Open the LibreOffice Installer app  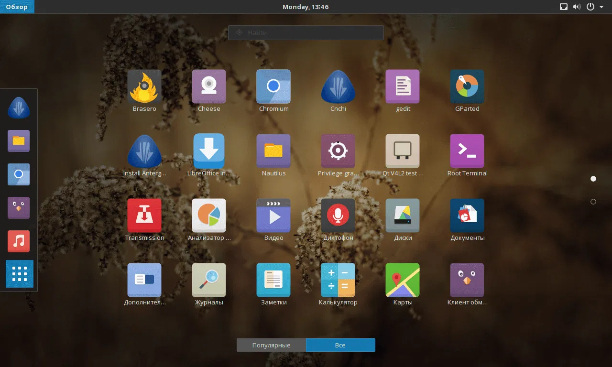coord(209,151)
